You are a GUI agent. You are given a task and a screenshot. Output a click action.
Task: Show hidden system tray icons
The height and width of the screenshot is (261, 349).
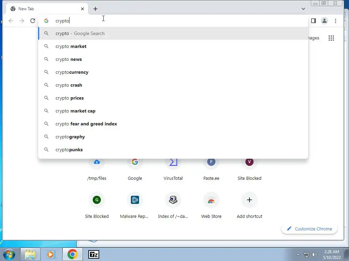click(x=298, y=255)
